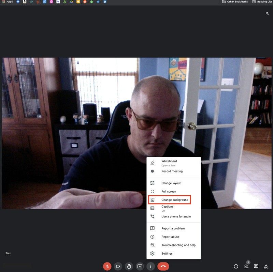This screenshot has height=272, width=273.
Task: Click the muted microphone indicator top right
Action: [x=267, y=13]
